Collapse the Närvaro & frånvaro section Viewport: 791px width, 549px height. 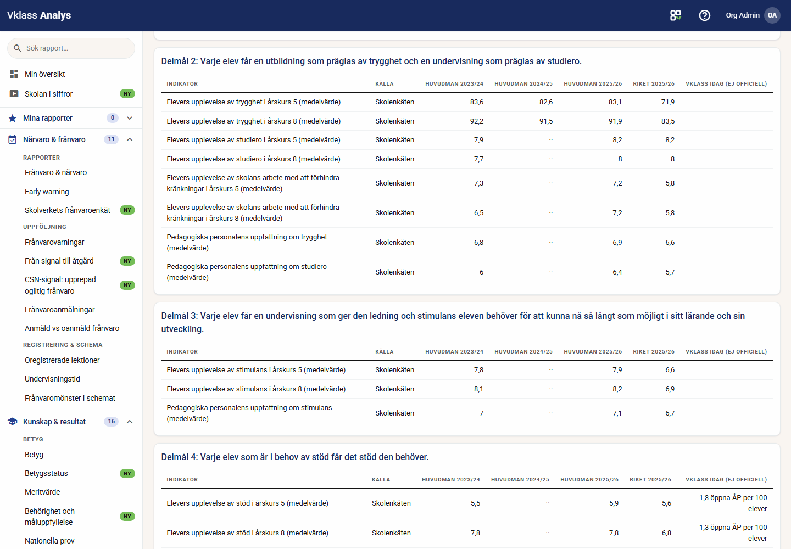pyautogui.click(x=130, y=139)
